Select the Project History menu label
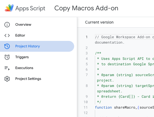The width and height of the screenshot is (154, 117). 28,46
